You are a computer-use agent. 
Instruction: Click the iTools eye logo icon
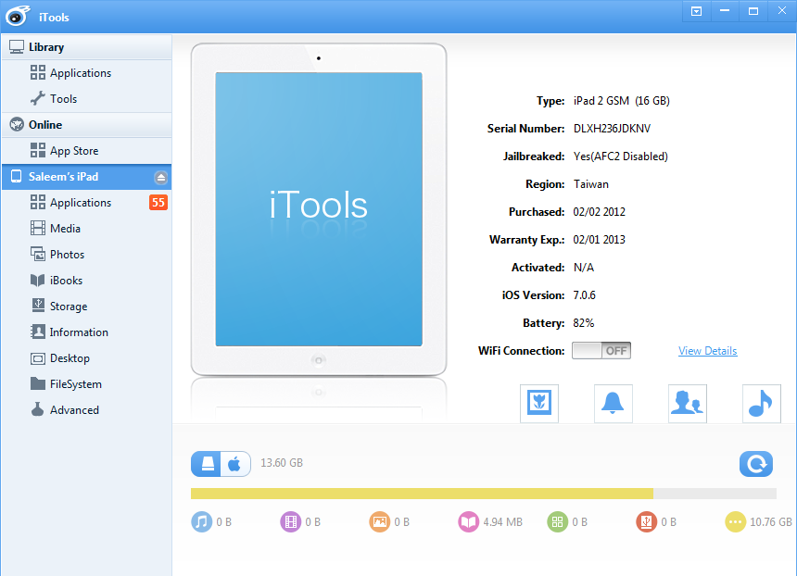point(18,16)
